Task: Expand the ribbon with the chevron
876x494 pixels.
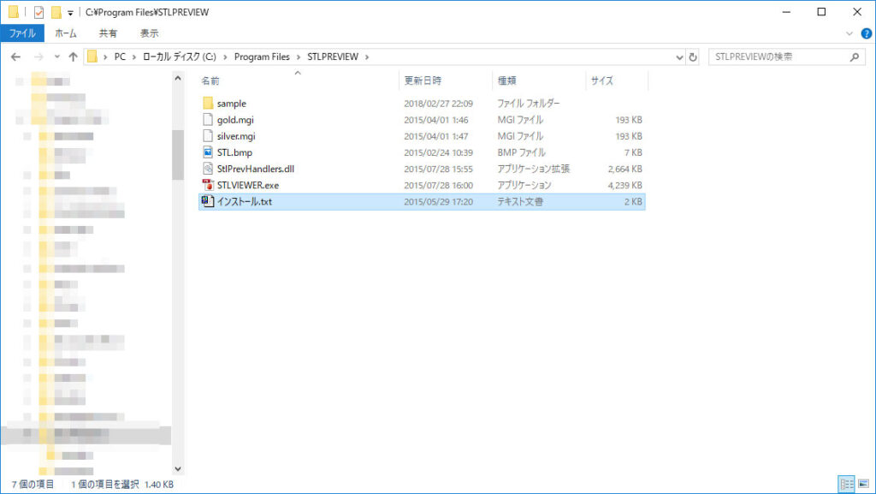Action: click(x=849, y=33)
